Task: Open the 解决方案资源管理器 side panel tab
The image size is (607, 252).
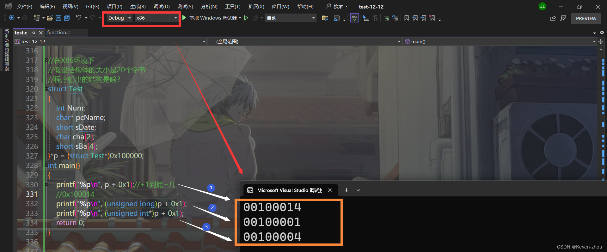Action: tap(7, 50)
